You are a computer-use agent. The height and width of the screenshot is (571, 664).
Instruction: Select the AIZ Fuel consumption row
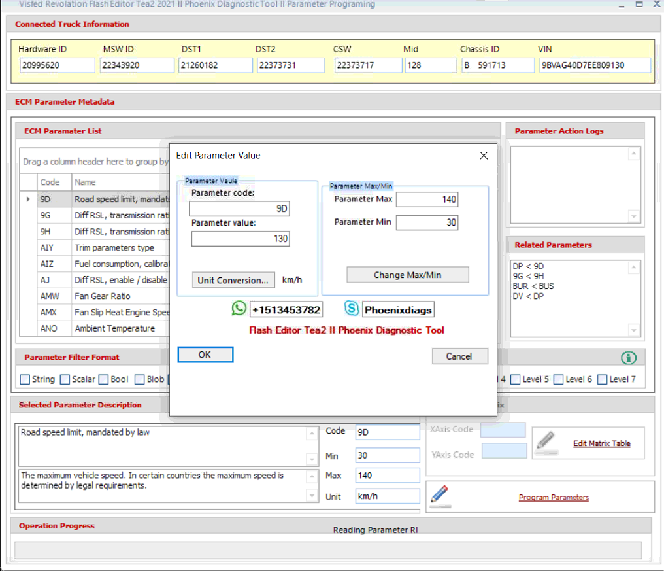point(95,264)
